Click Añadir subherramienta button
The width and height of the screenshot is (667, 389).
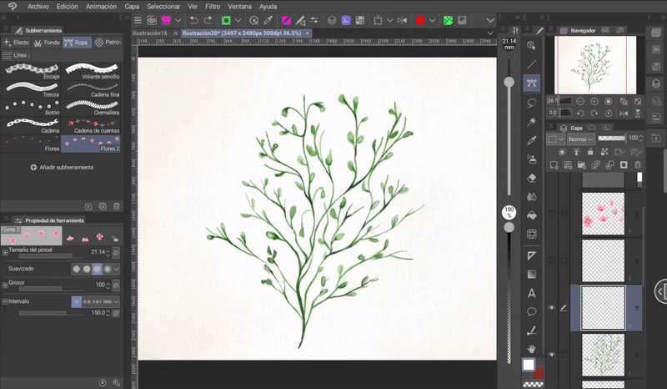(x=63, y=167)
